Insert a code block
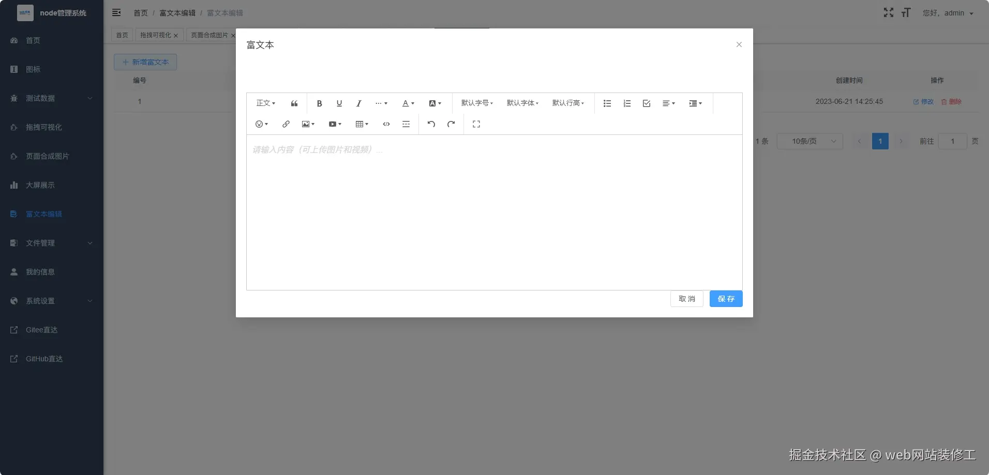 [386, 124]
